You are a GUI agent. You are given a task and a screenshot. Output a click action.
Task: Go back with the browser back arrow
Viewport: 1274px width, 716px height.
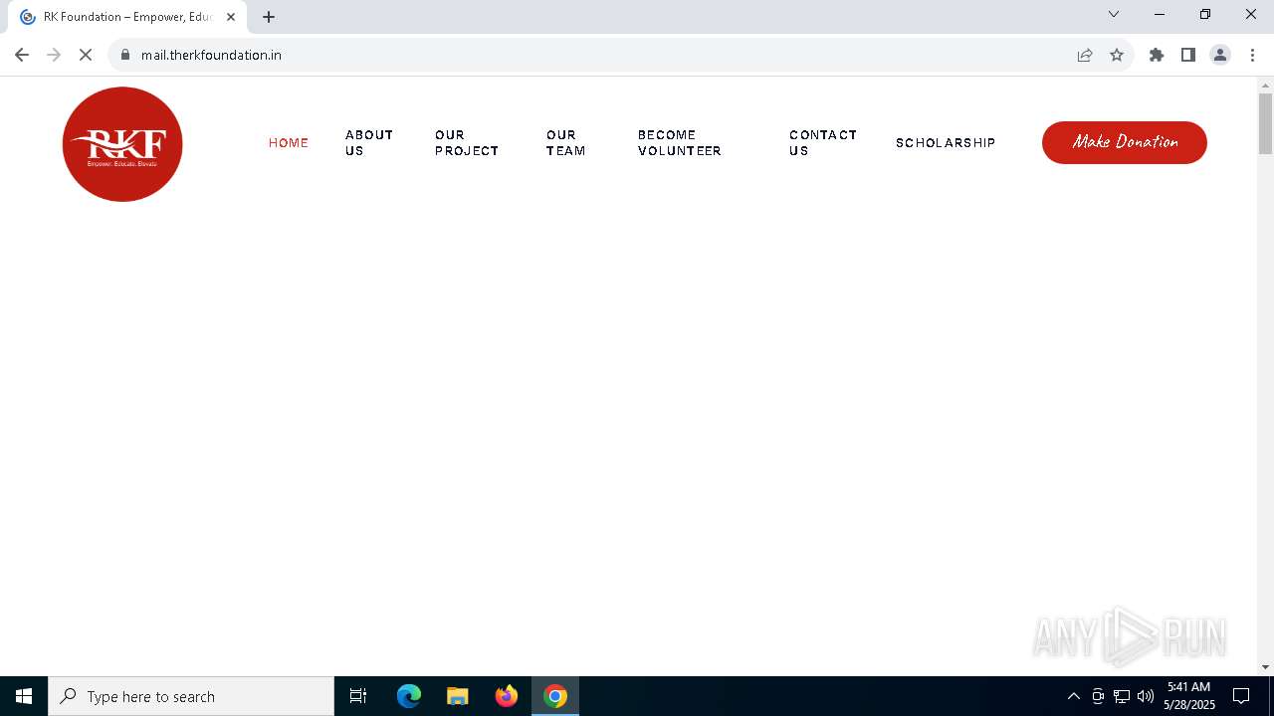[x=22, y=55]
